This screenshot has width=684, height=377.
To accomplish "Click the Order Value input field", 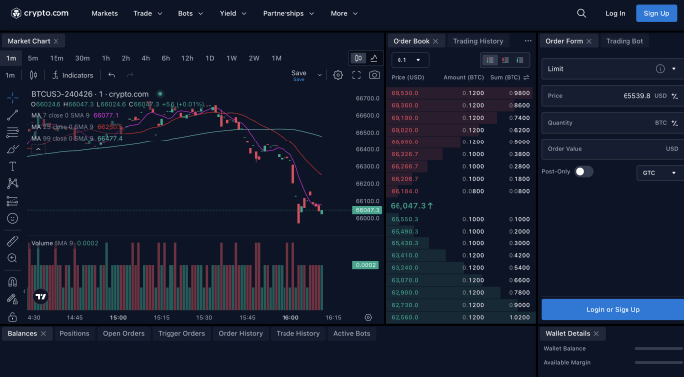I will (613, 149).
